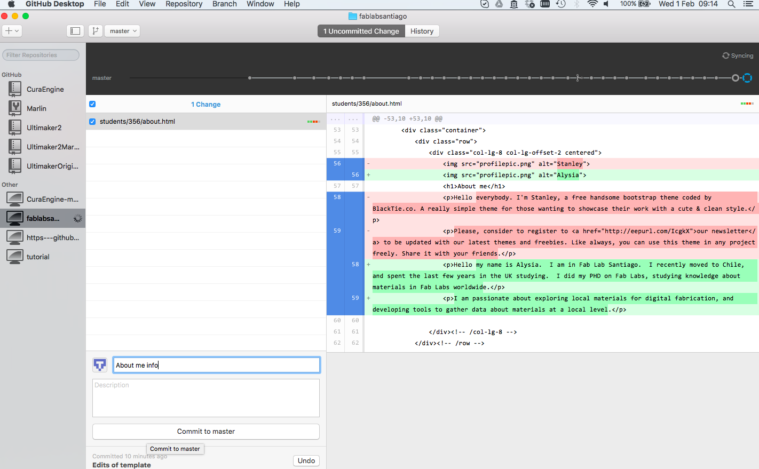Click the diff file path students/356/about.html

pos(367,104)
